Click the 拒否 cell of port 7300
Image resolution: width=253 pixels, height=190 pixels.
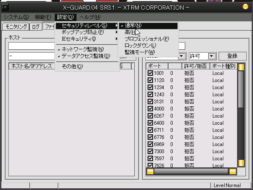pos(189,151)
